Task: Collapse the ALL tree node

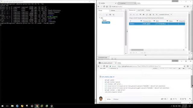Action: point(100,18)
